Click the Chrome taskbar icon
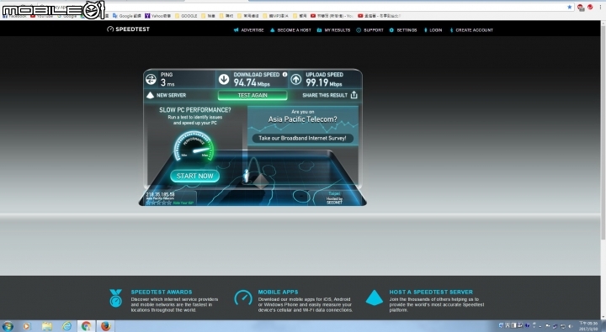The width and height of the screenshot is (606, 332). tap(86, 326)
